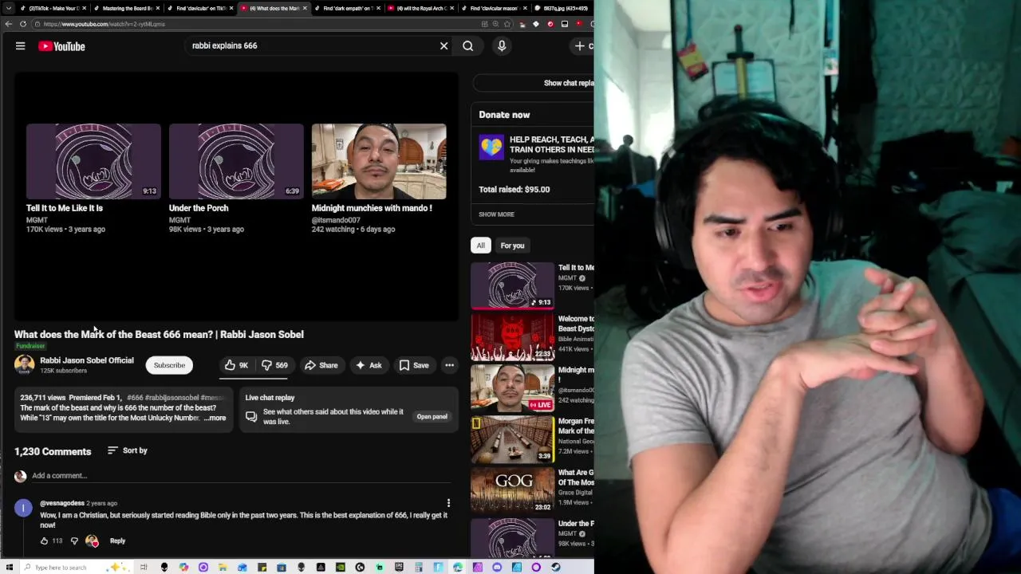The image size is (1021, 574).
Task: Go back with the browser back arrow
Action: pos(8,24)
